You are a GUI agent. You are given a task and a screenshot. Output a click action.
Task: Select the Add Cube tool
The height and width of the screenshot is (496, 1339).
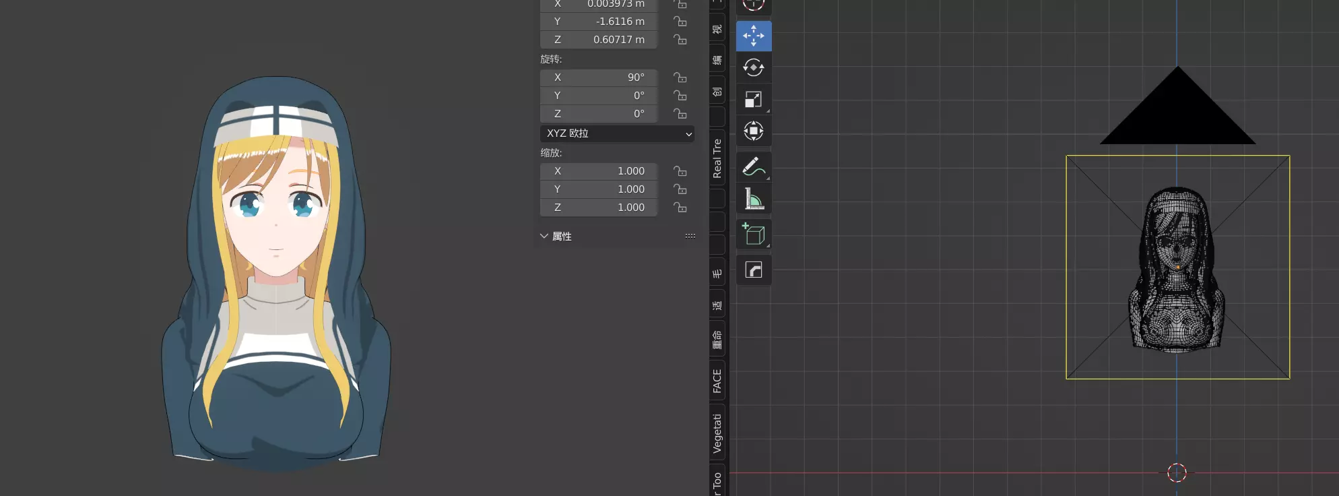[754, 235]
